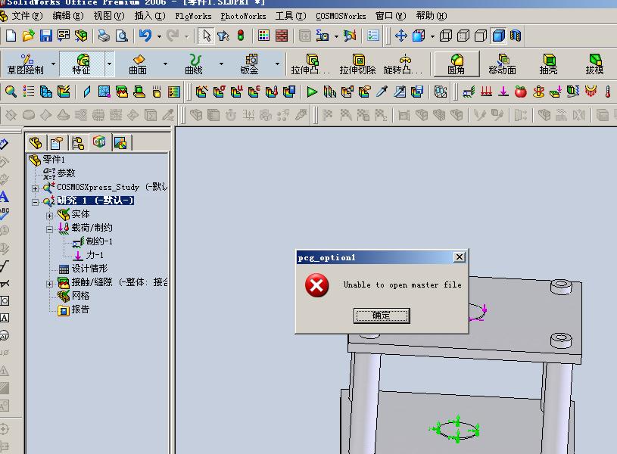Open the 旋转凸 revolve boss tool
Viewport: 617px width, 454px height.
pyautogui.click(x=404, y=64)
